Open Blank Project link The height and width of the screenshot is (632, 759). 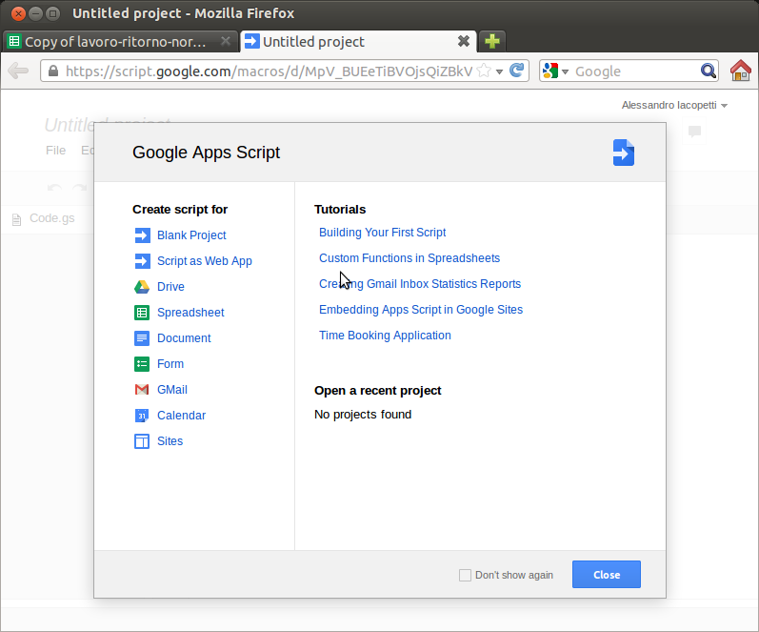click(x=191, y=235)
